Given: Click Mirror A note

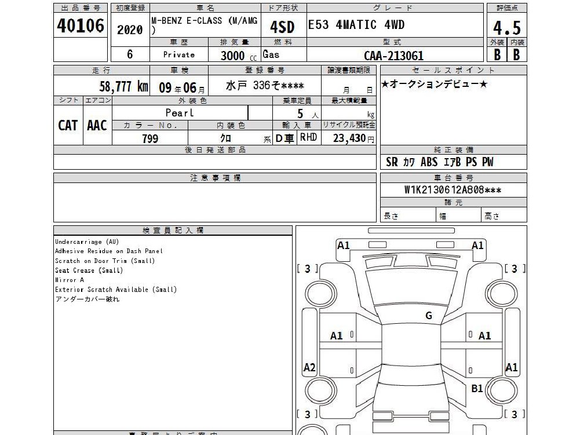Looking at the screenshot, I should [x=70, y=280].
